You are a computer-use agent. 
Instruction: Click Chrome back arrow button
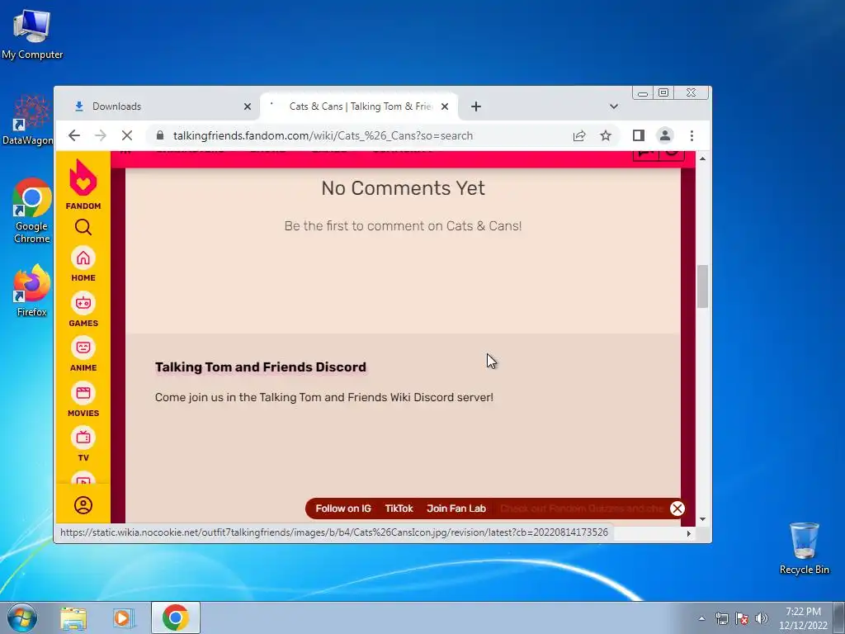point(74,135)
